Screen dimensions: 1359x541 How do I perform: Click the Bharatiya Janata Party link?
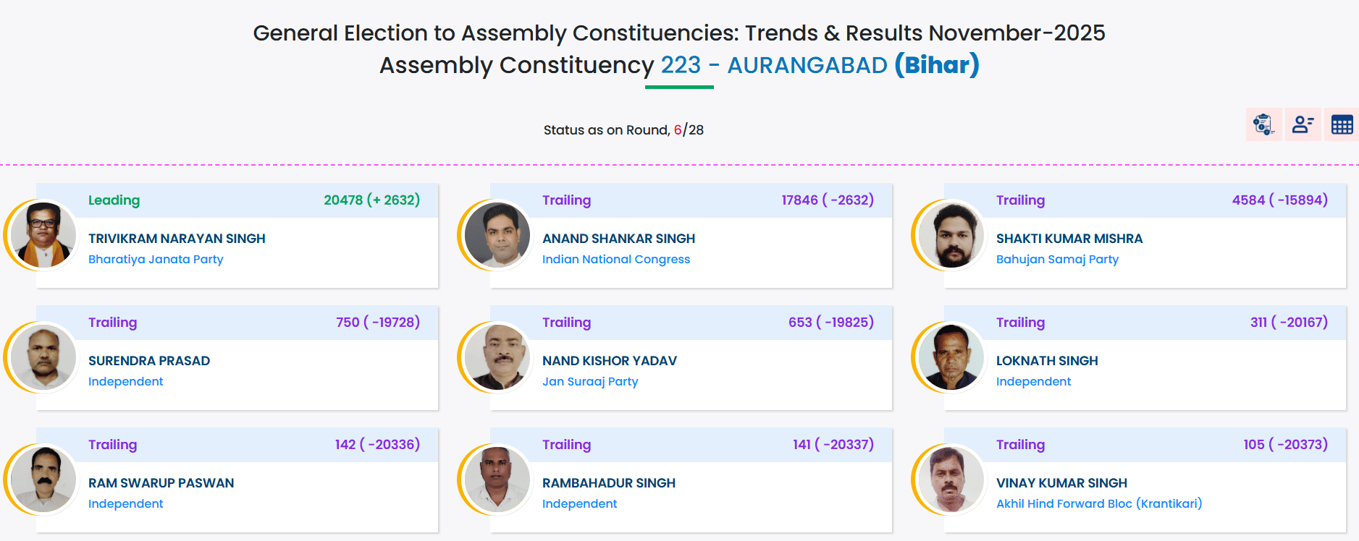(156, 259)
